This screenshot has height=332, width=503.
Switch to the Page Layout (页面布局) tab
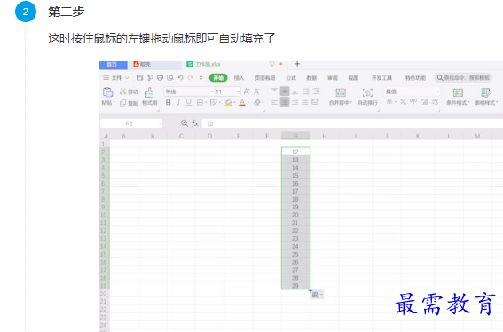(265, 78)
